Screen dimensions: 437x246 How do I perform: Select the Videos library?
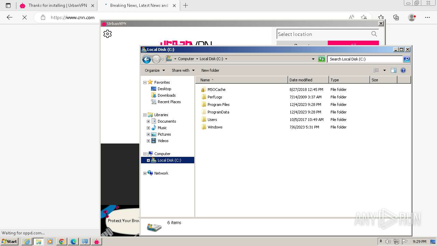click(163, 141)
